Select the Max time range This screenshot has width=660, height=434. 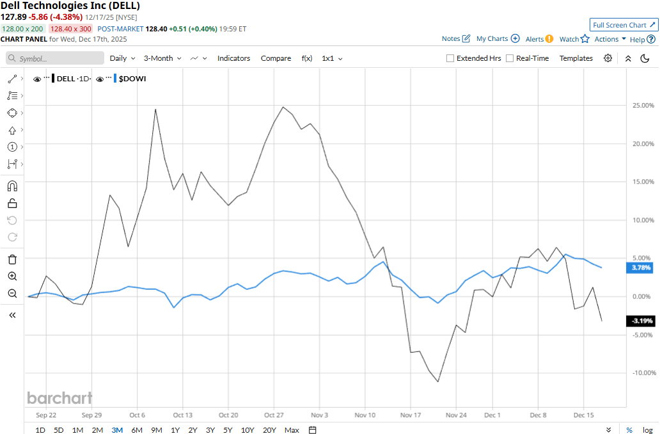[292, 430]
